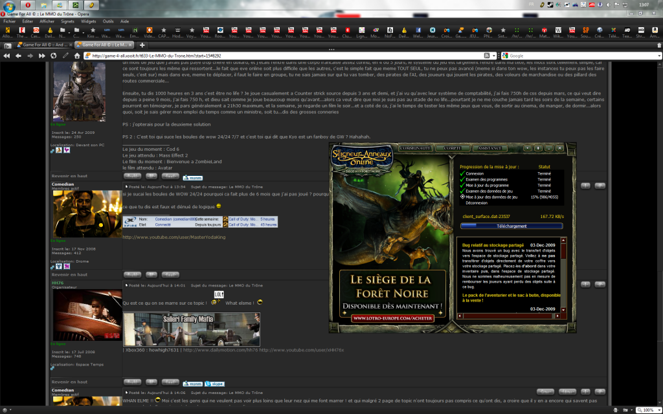Open Windows Explorer from the taskbar
This screenshot has height=414, width=663.
(43, 5)
